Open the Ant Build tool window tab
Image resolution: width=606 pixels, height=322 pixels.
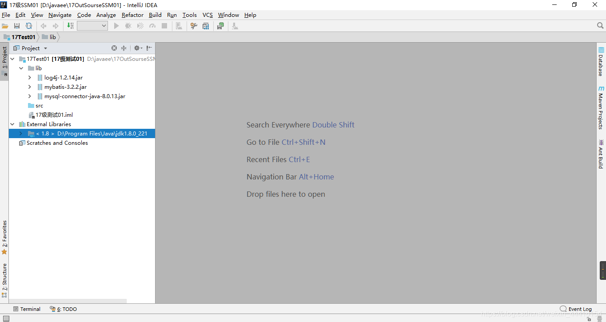[601, 154]
